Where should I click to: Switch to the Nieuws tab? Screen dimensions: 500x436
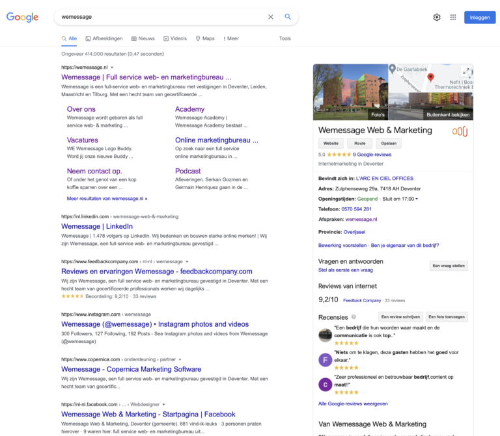(x=143, y=38)
